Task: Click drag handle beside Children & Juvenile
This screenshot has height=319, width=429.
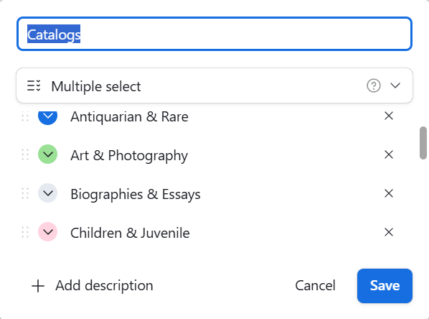Action: point(25,232)
